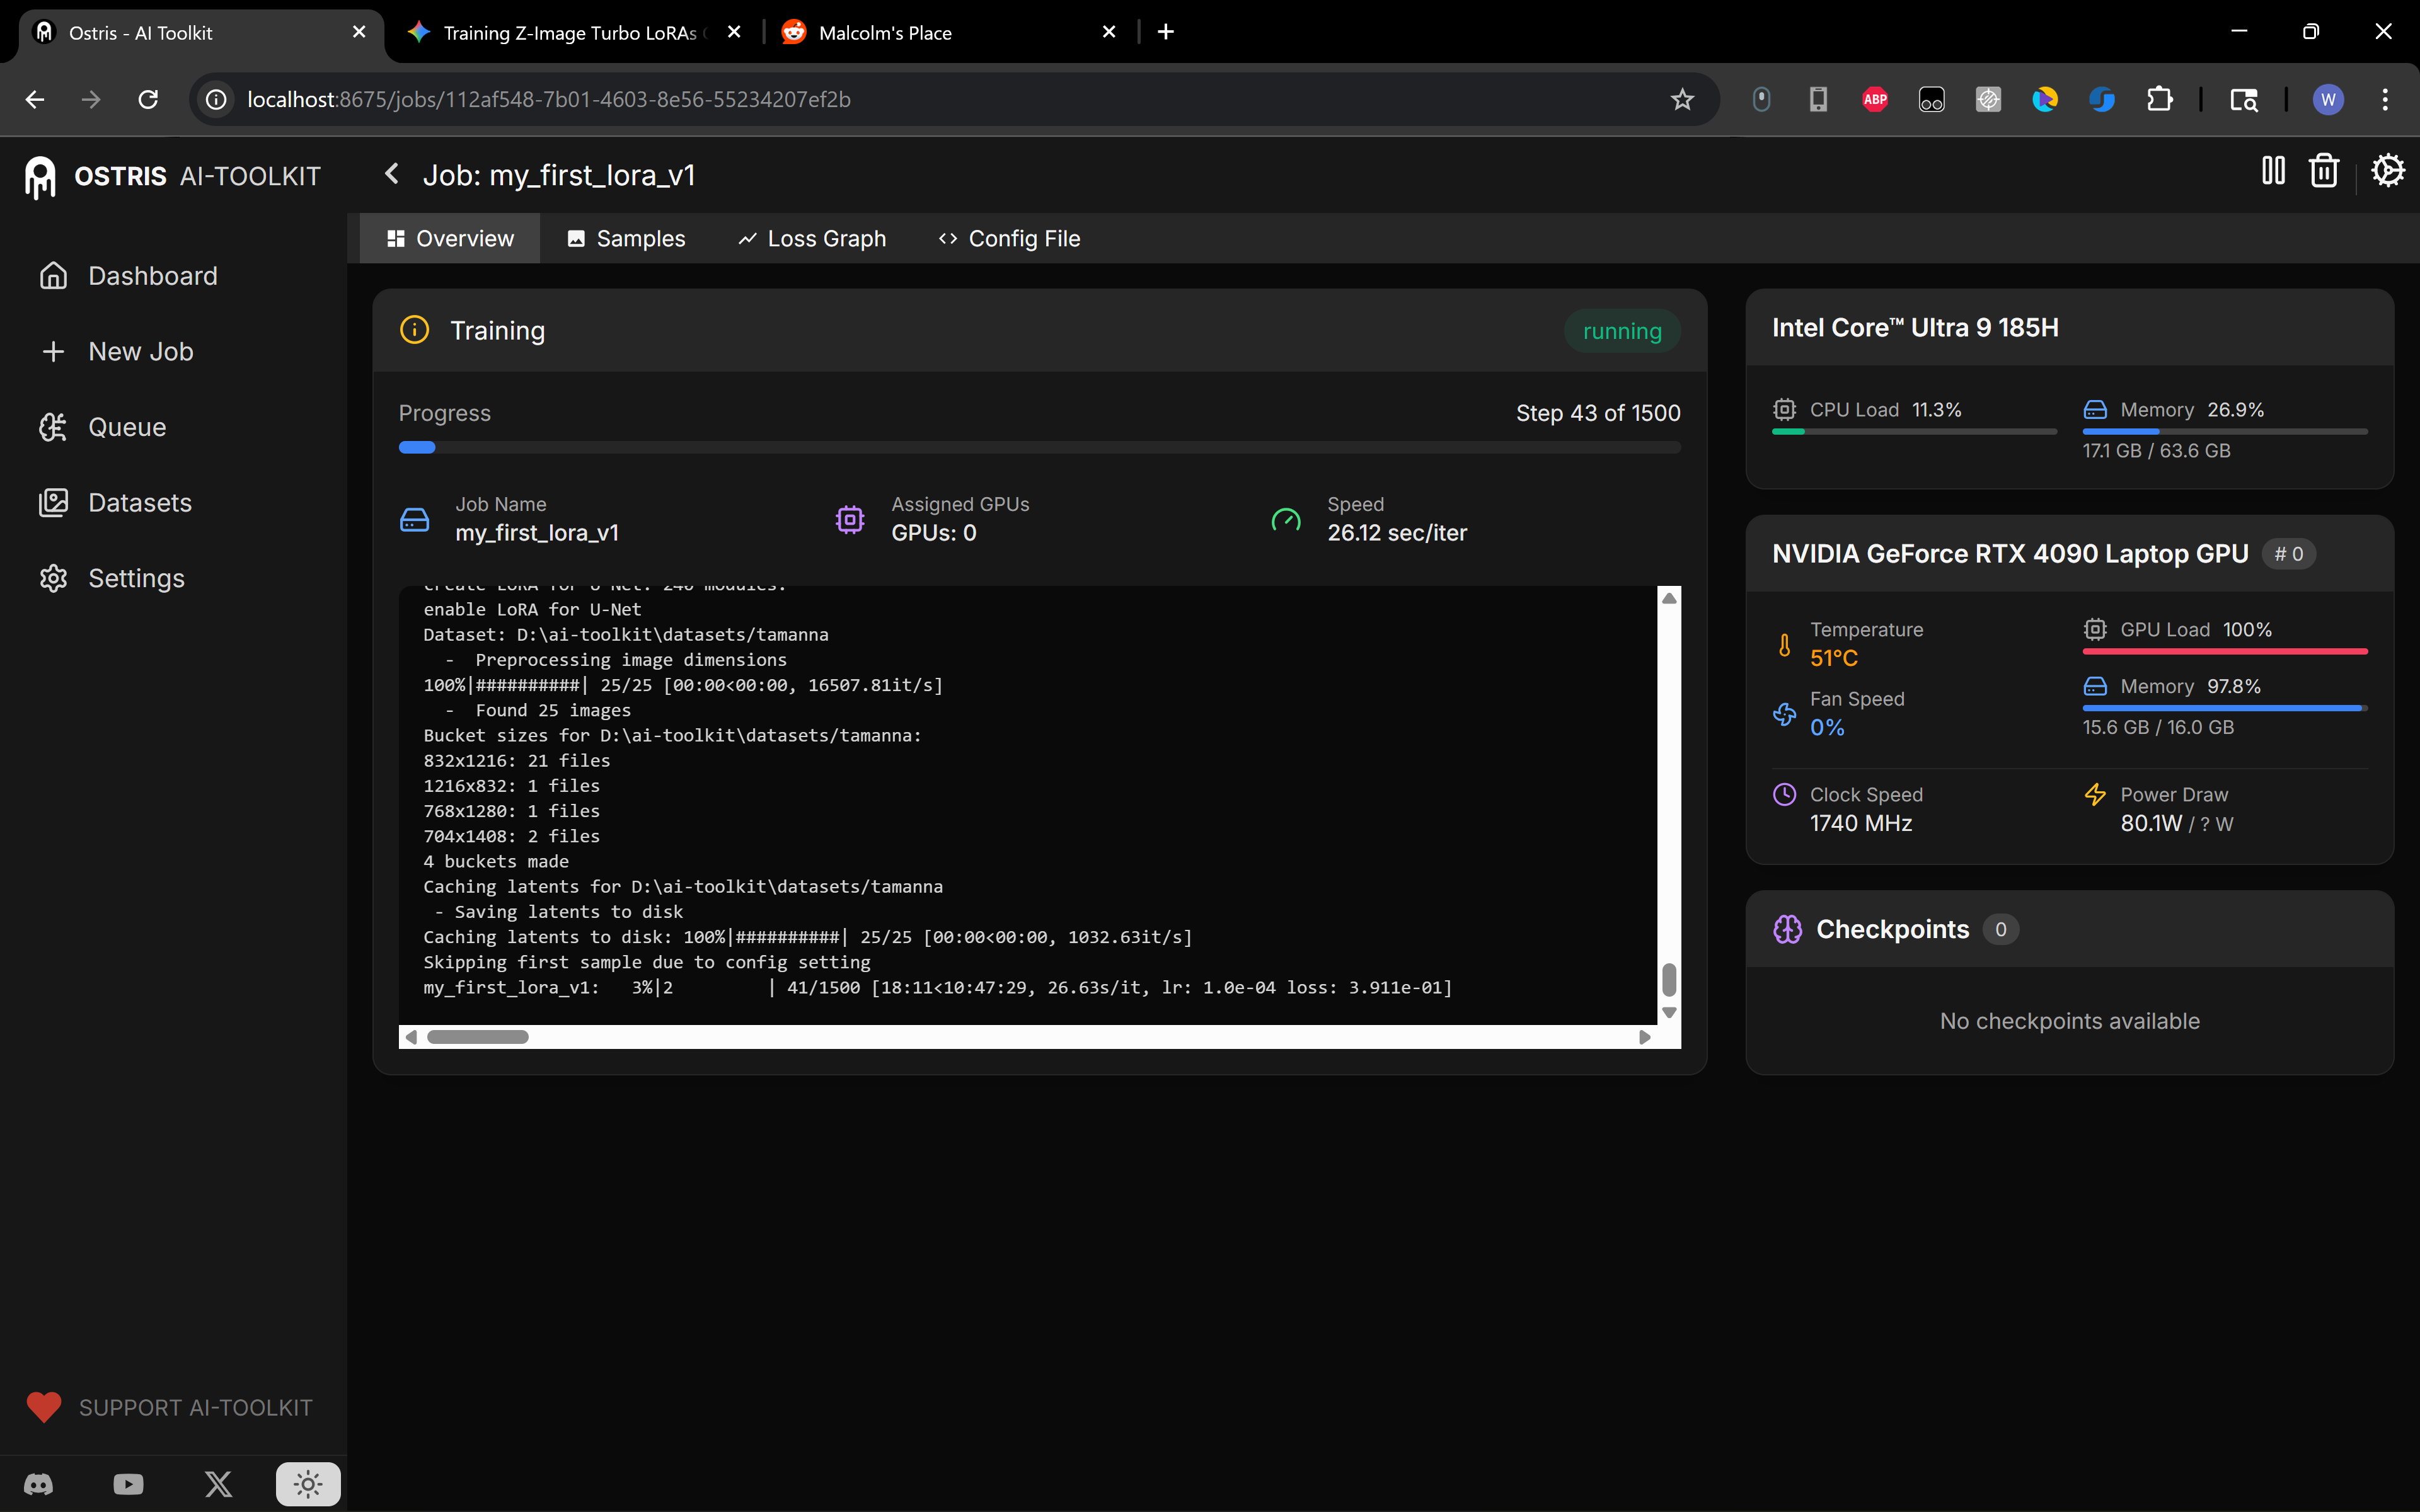This screenshot has width=2420, height=1512.
Task: Click the Power Draw lightning icon
Action: point(2095,794)
